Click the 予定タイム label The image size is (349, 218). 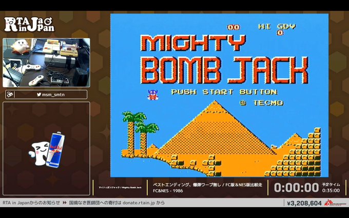[x=331, y=185]
